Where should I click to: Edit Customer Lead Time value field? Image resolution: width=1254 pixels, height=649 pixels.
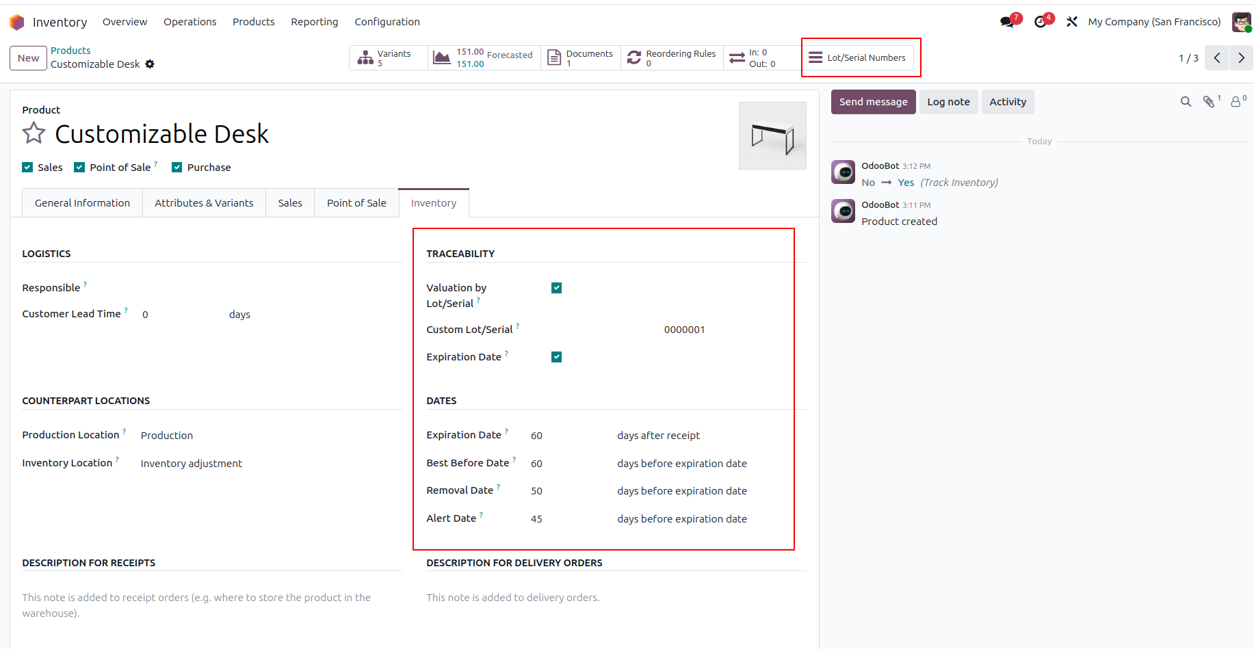click(x=182, y=315)
